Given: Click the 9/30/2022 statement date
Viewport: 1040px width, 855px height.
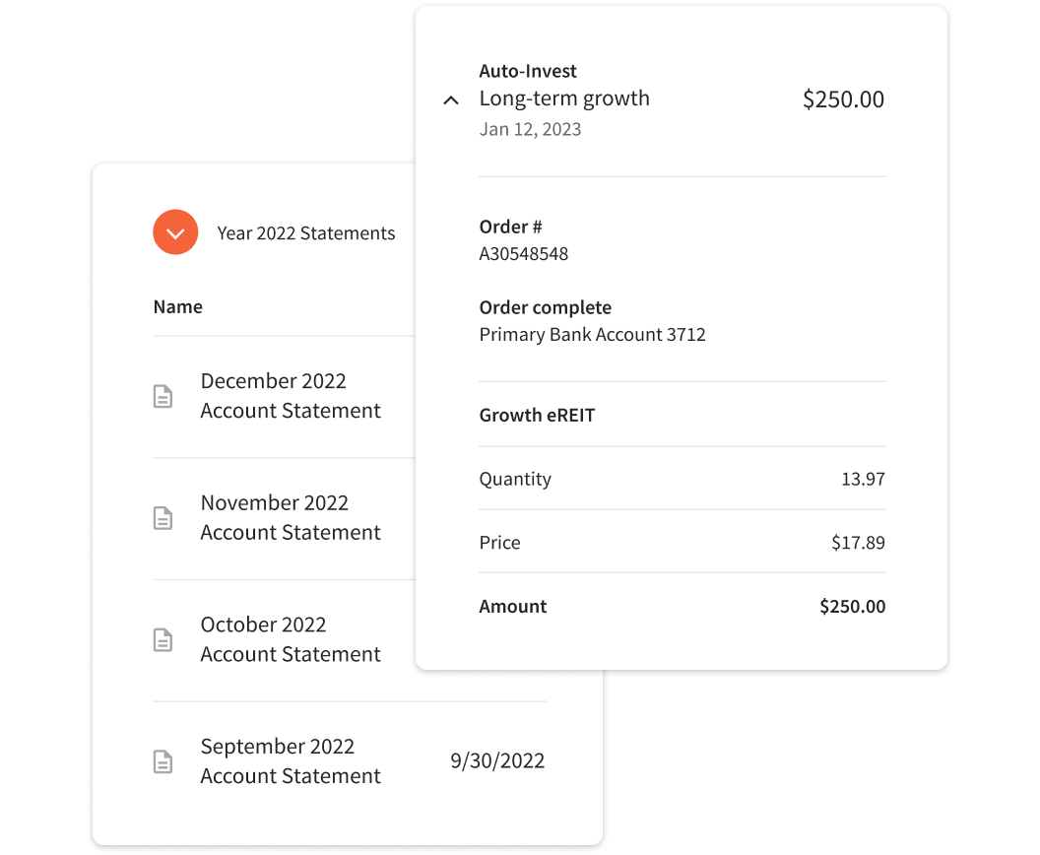Looking at the screenshot, I should point(497,760).
